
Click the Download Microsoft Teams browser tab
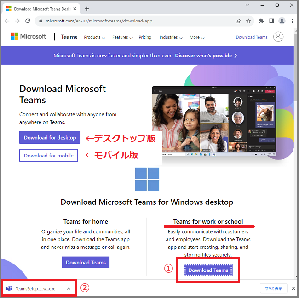click(x=41, y=9)
